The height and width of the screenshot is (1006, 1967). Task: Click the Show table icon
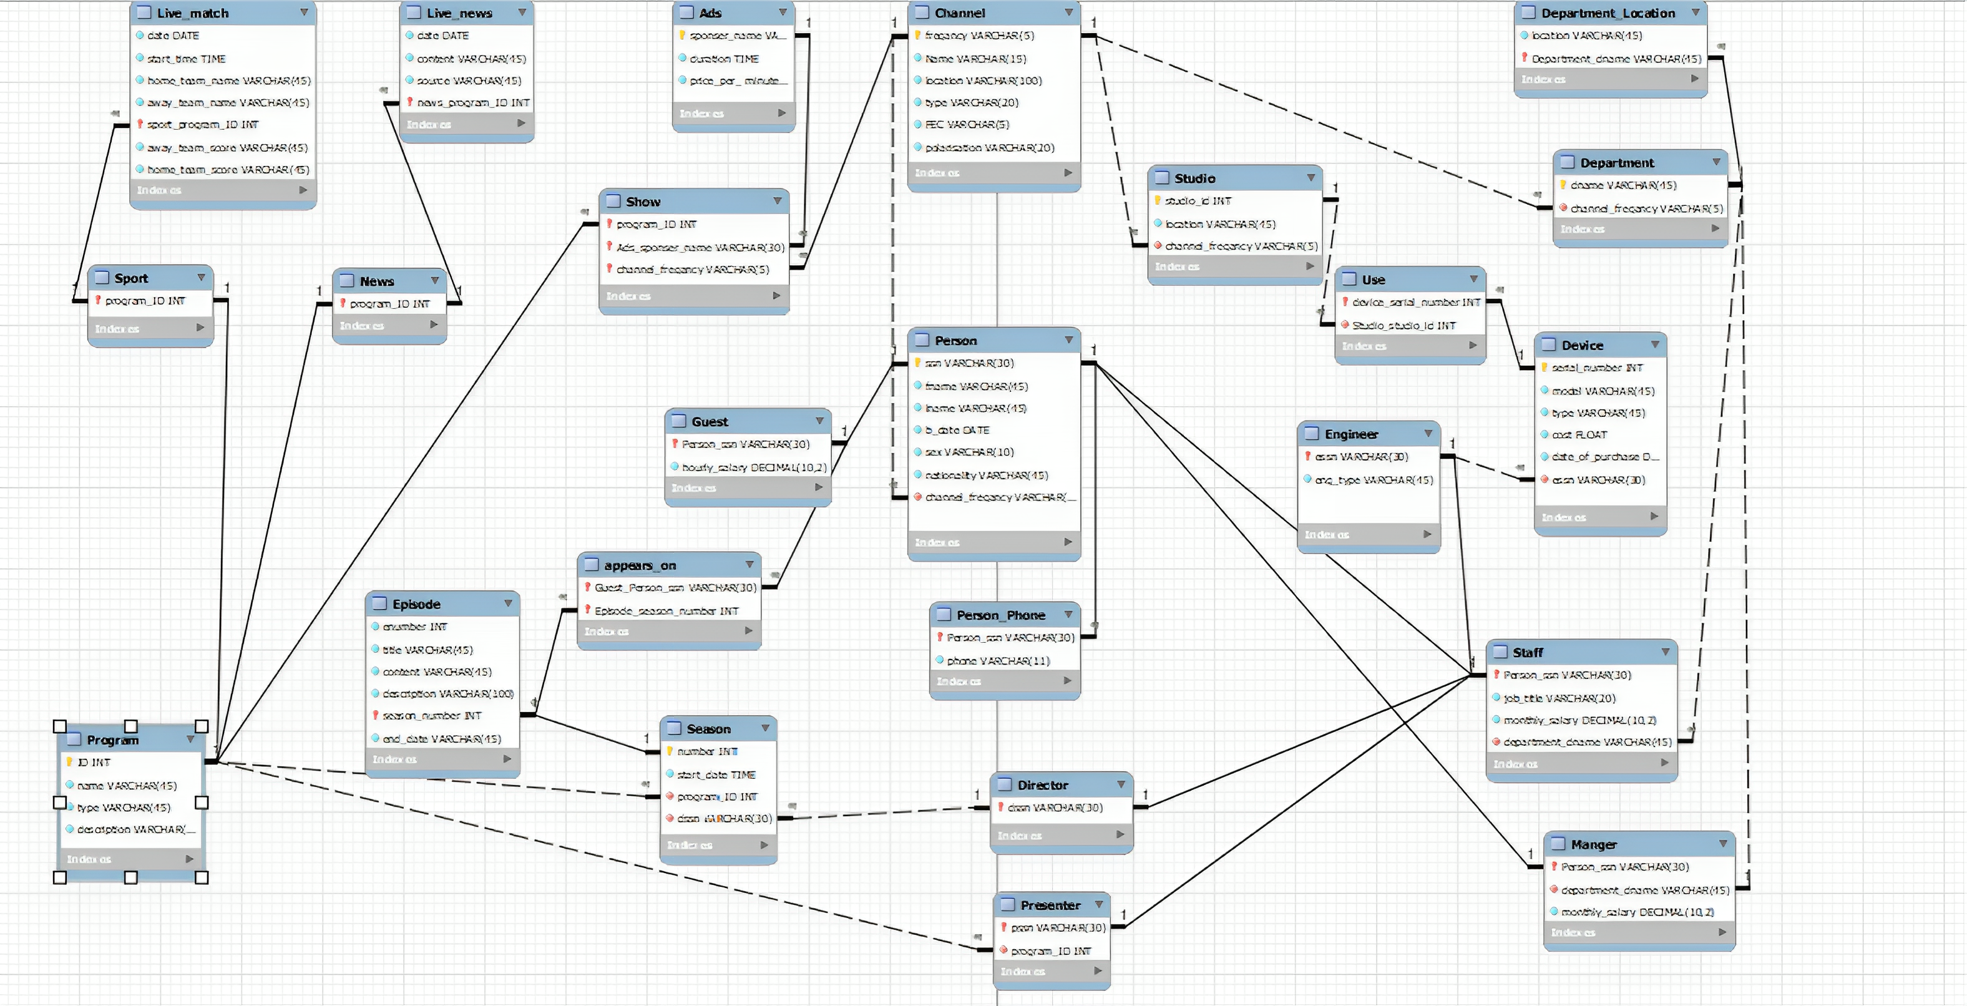pos(612,201)
